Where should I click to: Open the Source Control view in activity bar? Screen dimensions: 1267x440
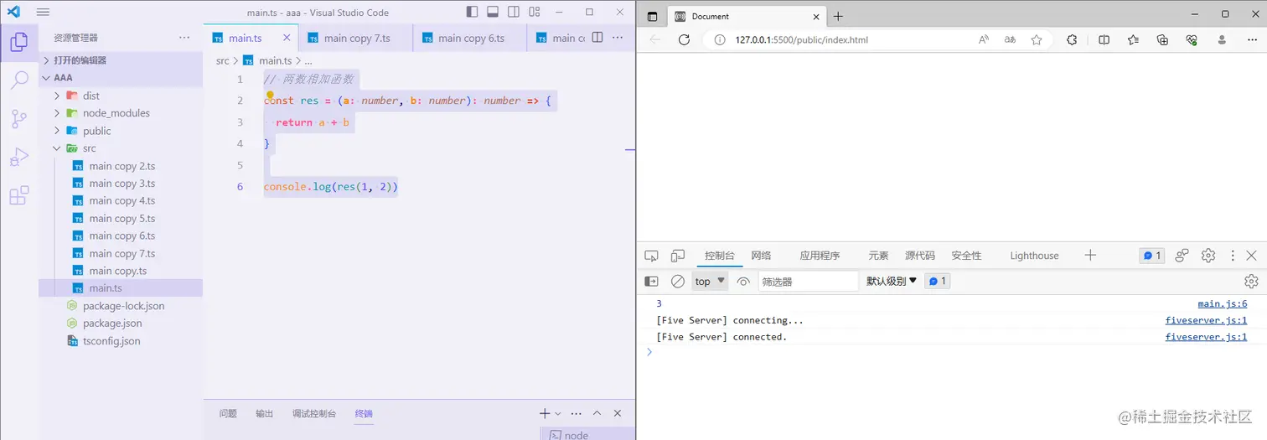(19, 119)
